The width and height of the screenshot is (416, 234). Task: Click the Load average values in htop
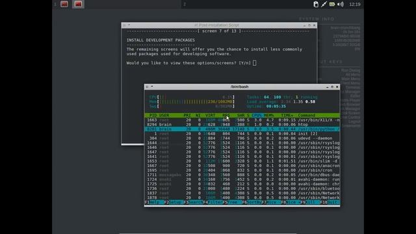298,101
